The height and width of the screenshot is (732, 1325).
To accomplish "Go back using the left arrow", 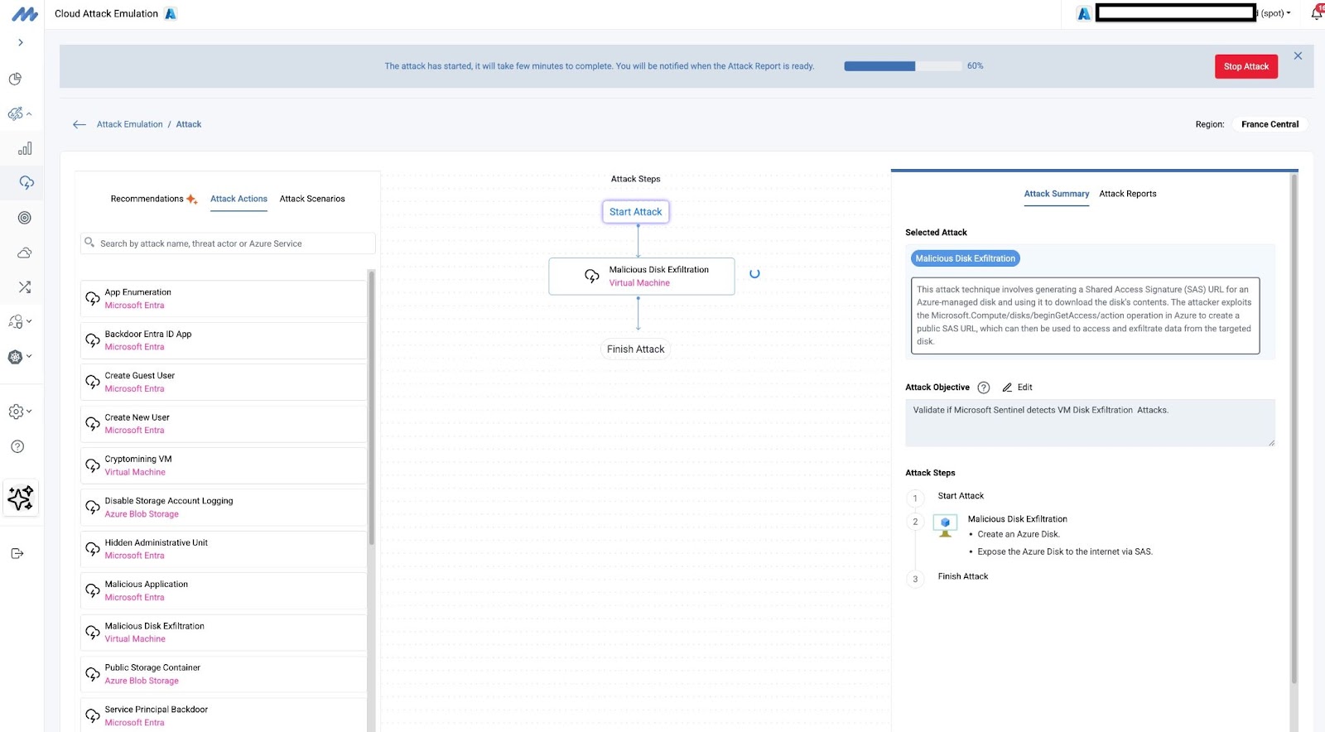I will 79,124.
